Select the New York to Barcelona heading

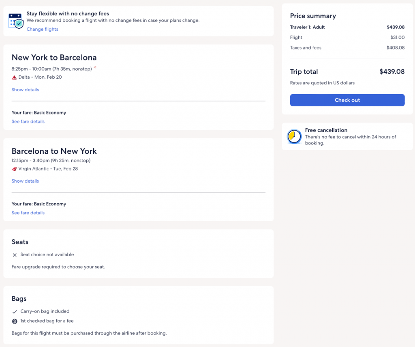click(54, 57)
